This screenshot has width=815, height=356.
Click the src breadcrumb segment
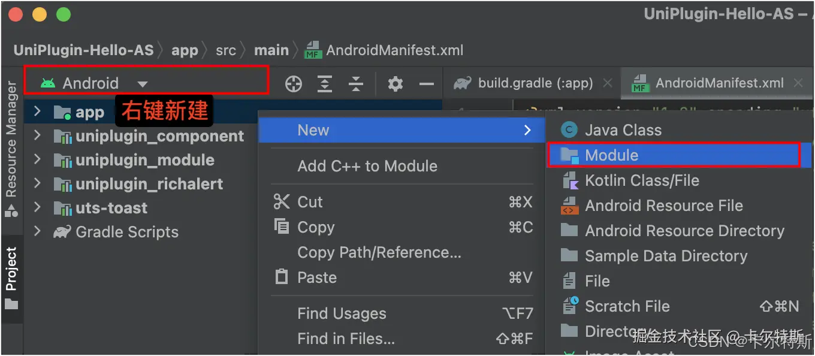tap(226, 50)
